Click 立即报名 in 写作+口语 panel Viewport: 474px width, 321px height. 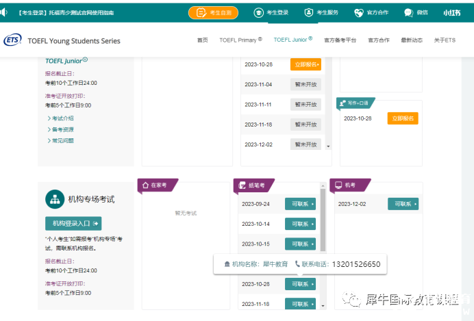coord(403,118)
